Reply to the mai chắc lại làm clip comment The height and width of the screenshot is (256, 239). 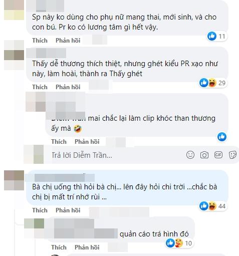point(87,142)
